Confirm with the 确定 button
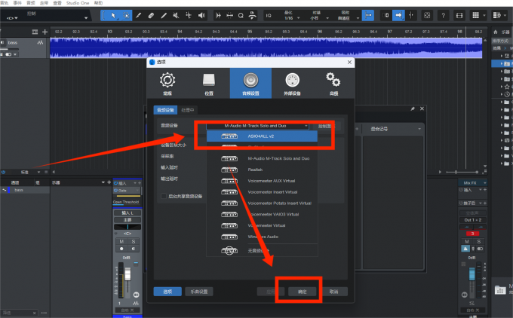This screenshot has height=318, width=513. (x=302, y=291)
